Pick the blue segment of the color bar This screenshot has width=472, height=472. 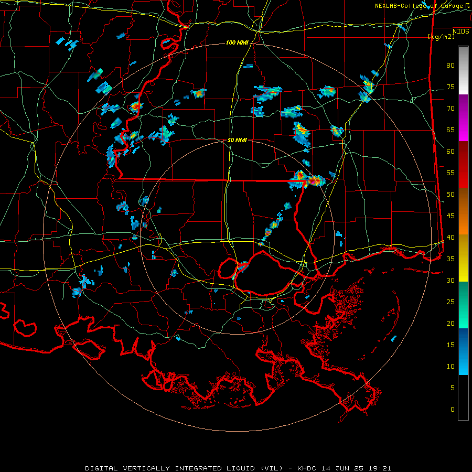click(x=463, y=351)
